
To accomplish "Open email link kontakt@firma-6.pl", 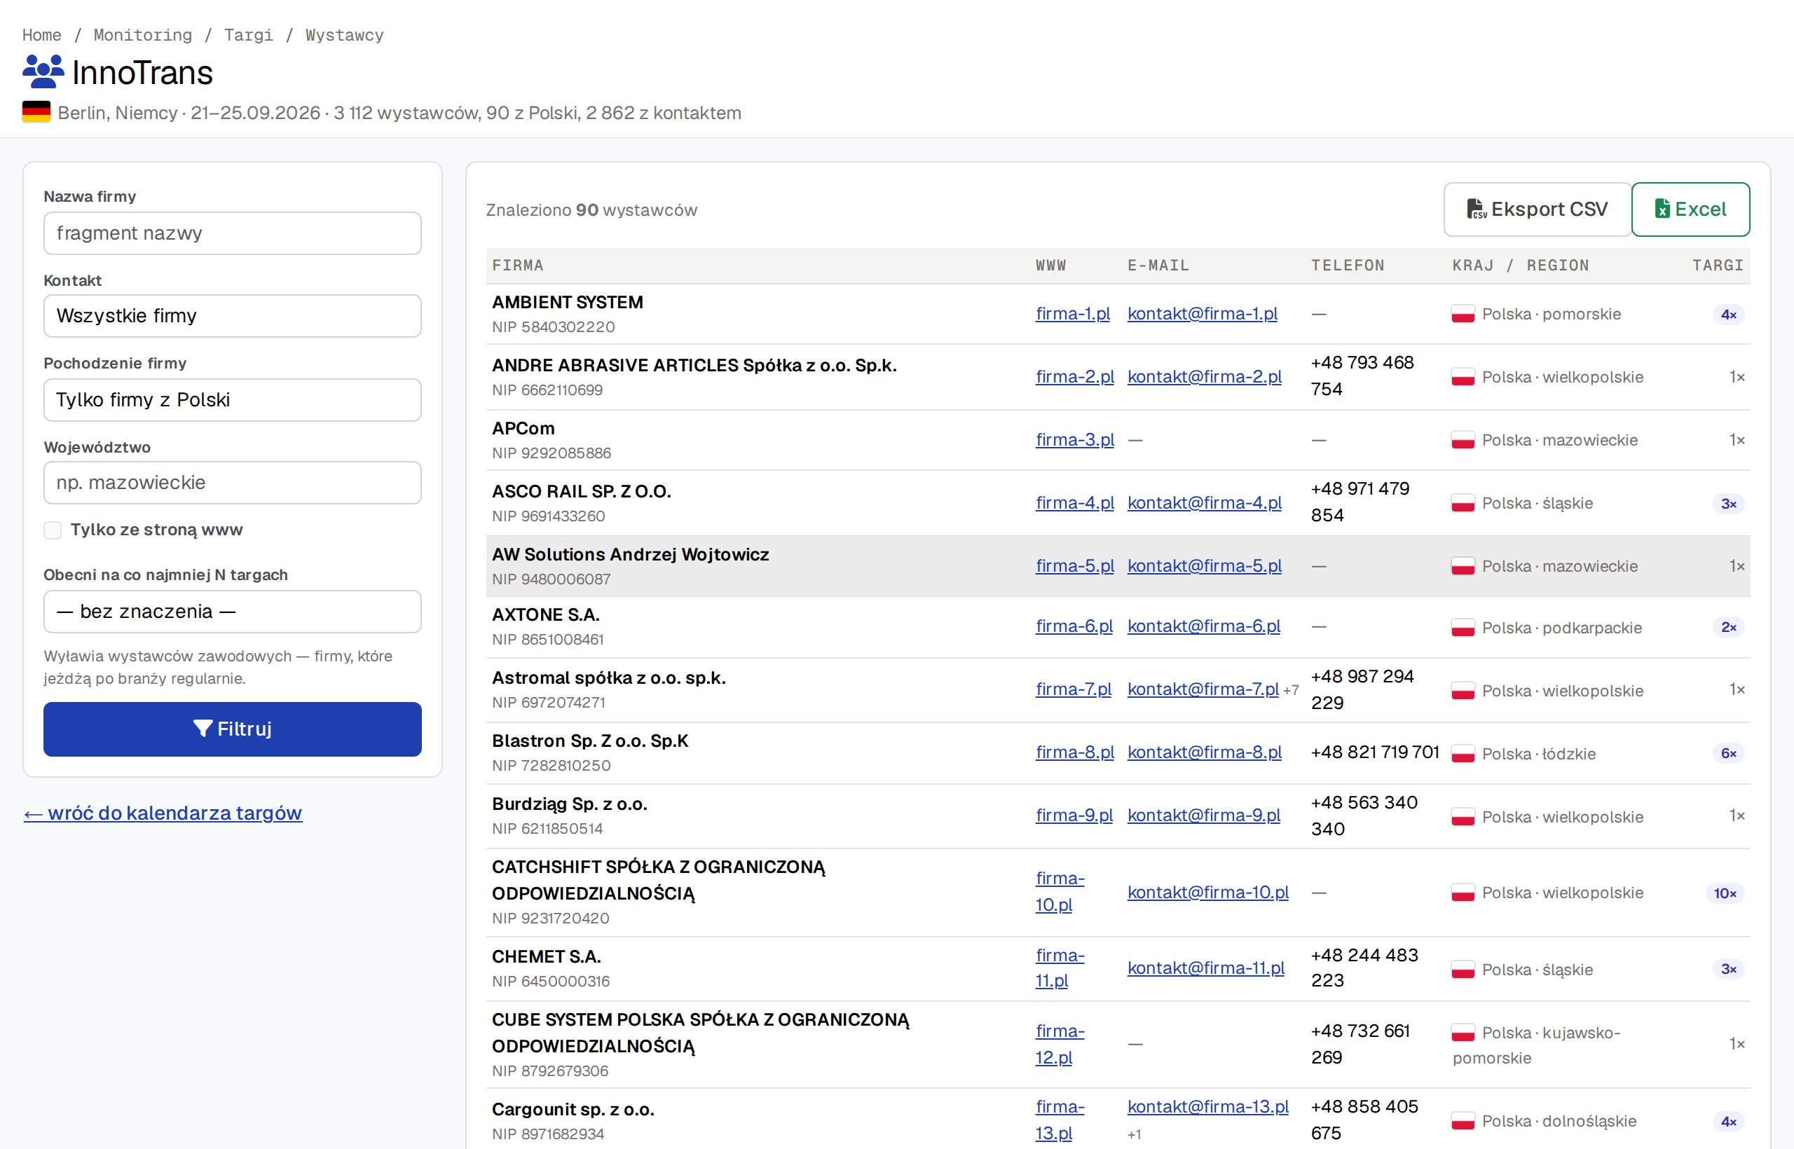I will point(1204,626).
